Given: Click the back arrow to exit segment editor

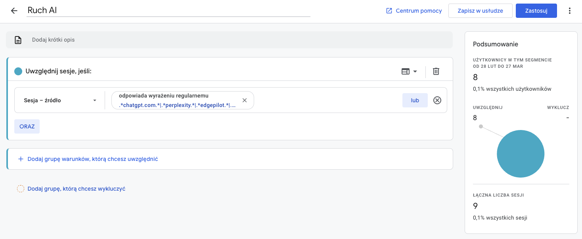Looking at the screenshot, I should (14, 11).
